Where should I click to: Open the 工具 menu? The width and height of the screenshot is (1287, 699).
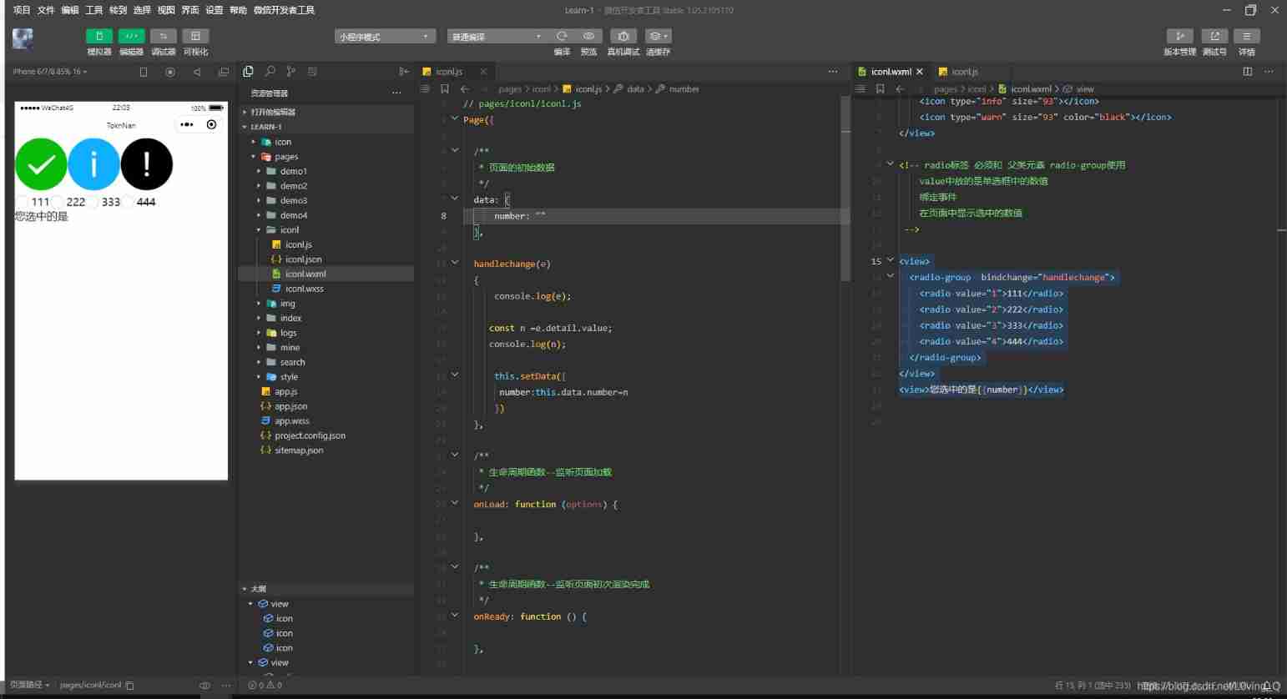(94, 10)
